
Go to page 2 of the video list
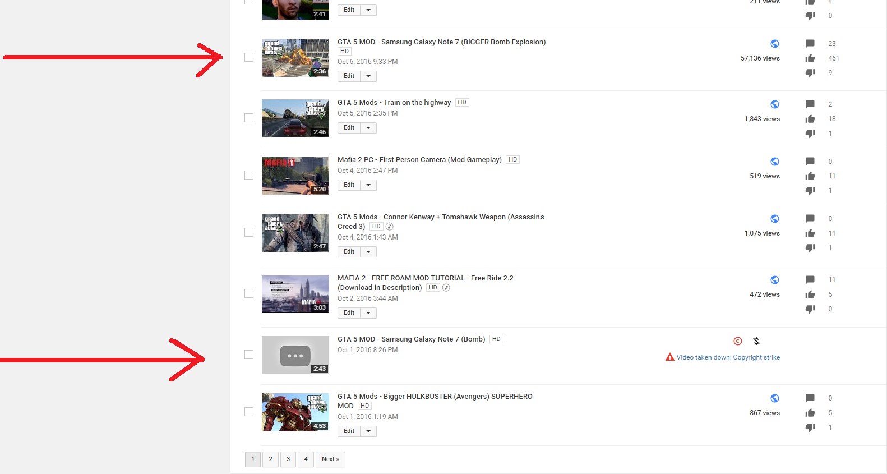click(x=270, y=459)
